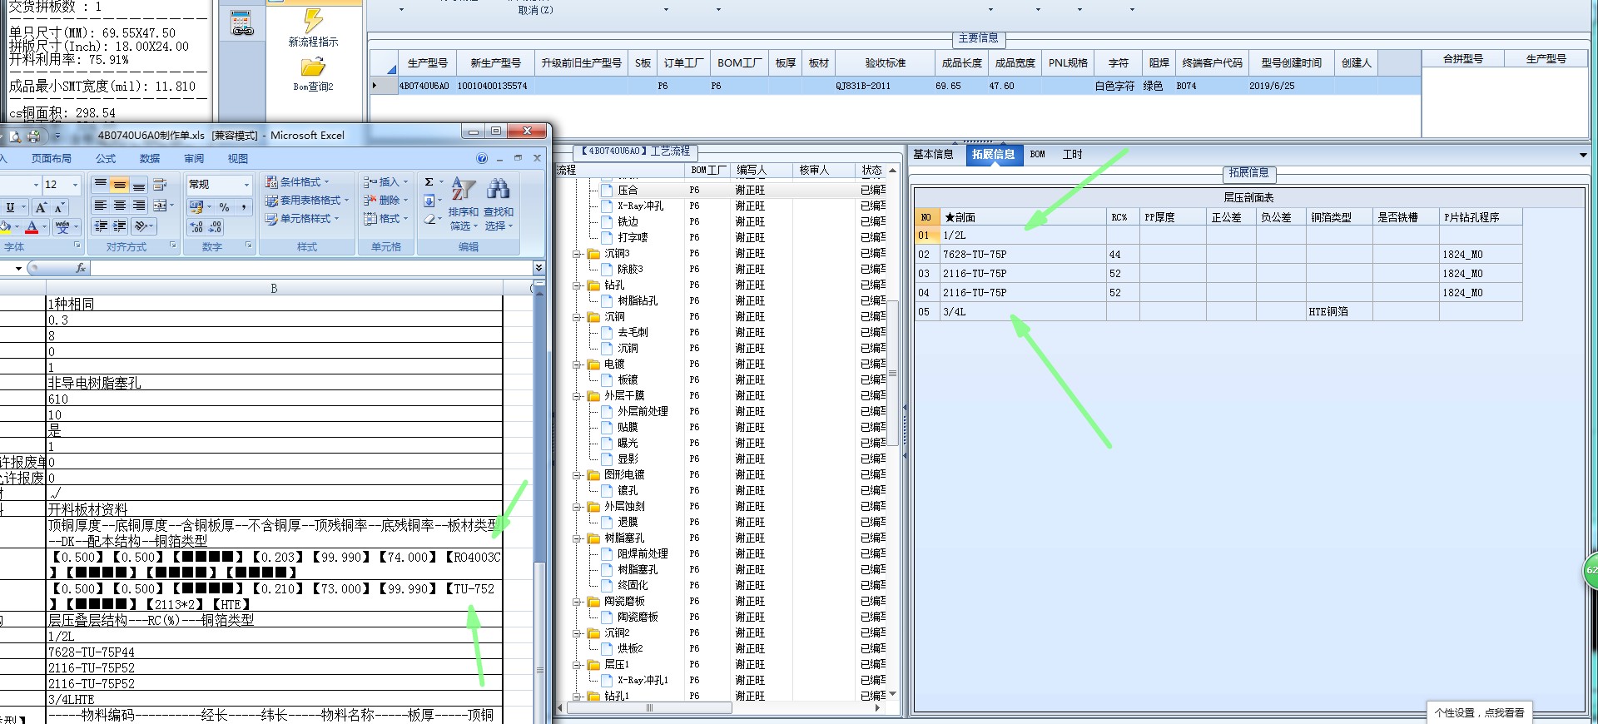Click 个性设置，点我看看 link

1479,713
